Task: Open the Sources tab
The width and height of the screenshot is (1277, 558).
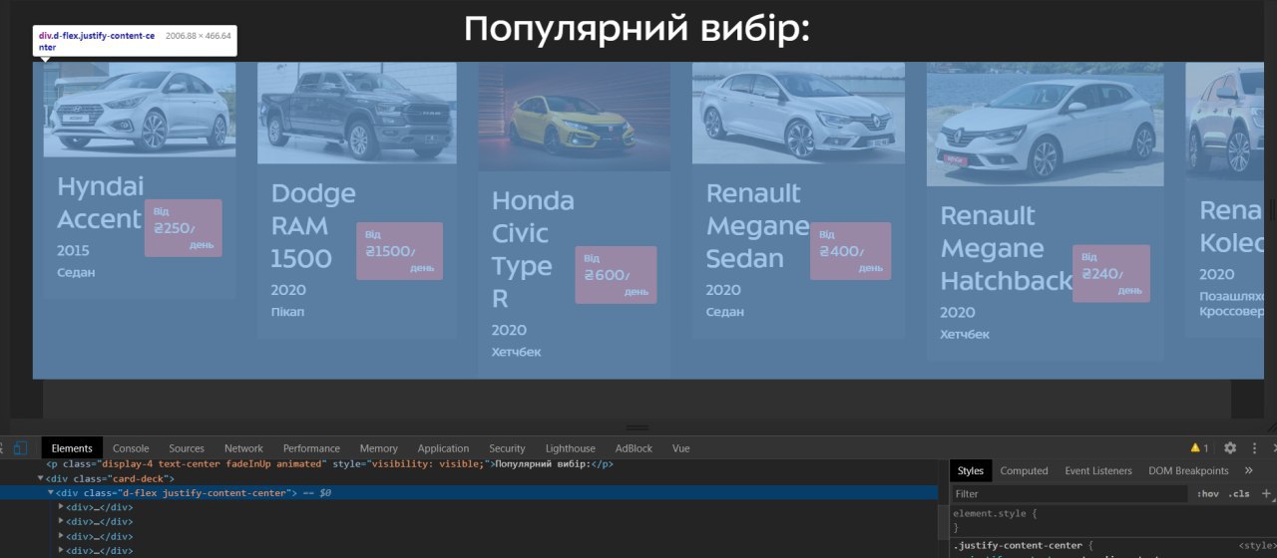Action: click(x=187, y=448)
